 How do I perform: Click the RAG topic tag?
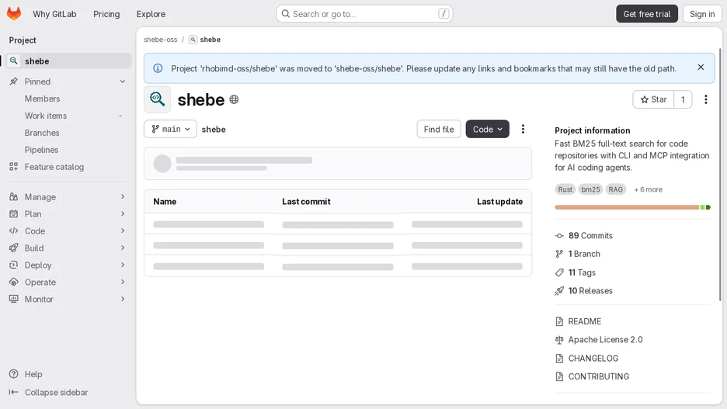616,189
